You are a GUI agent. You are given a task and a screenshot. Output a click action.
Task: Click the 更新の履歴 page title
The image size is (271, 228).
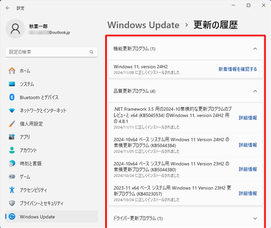click(x=216, y=25)
